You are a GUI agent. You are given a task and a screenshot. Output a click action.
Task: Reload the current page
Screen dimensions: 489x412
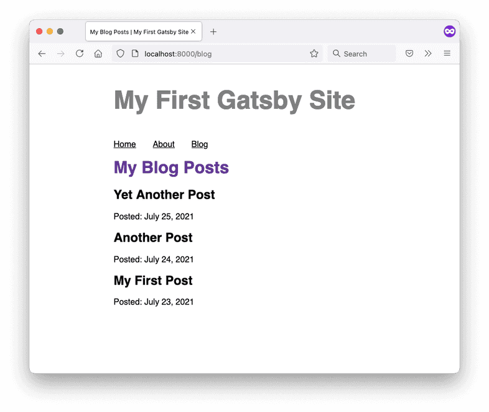pos(80,54)
